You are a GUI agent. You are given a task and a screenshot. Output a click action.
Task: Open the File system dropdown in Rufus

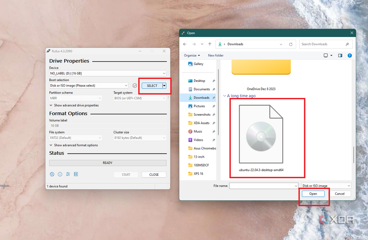[75, 138]
